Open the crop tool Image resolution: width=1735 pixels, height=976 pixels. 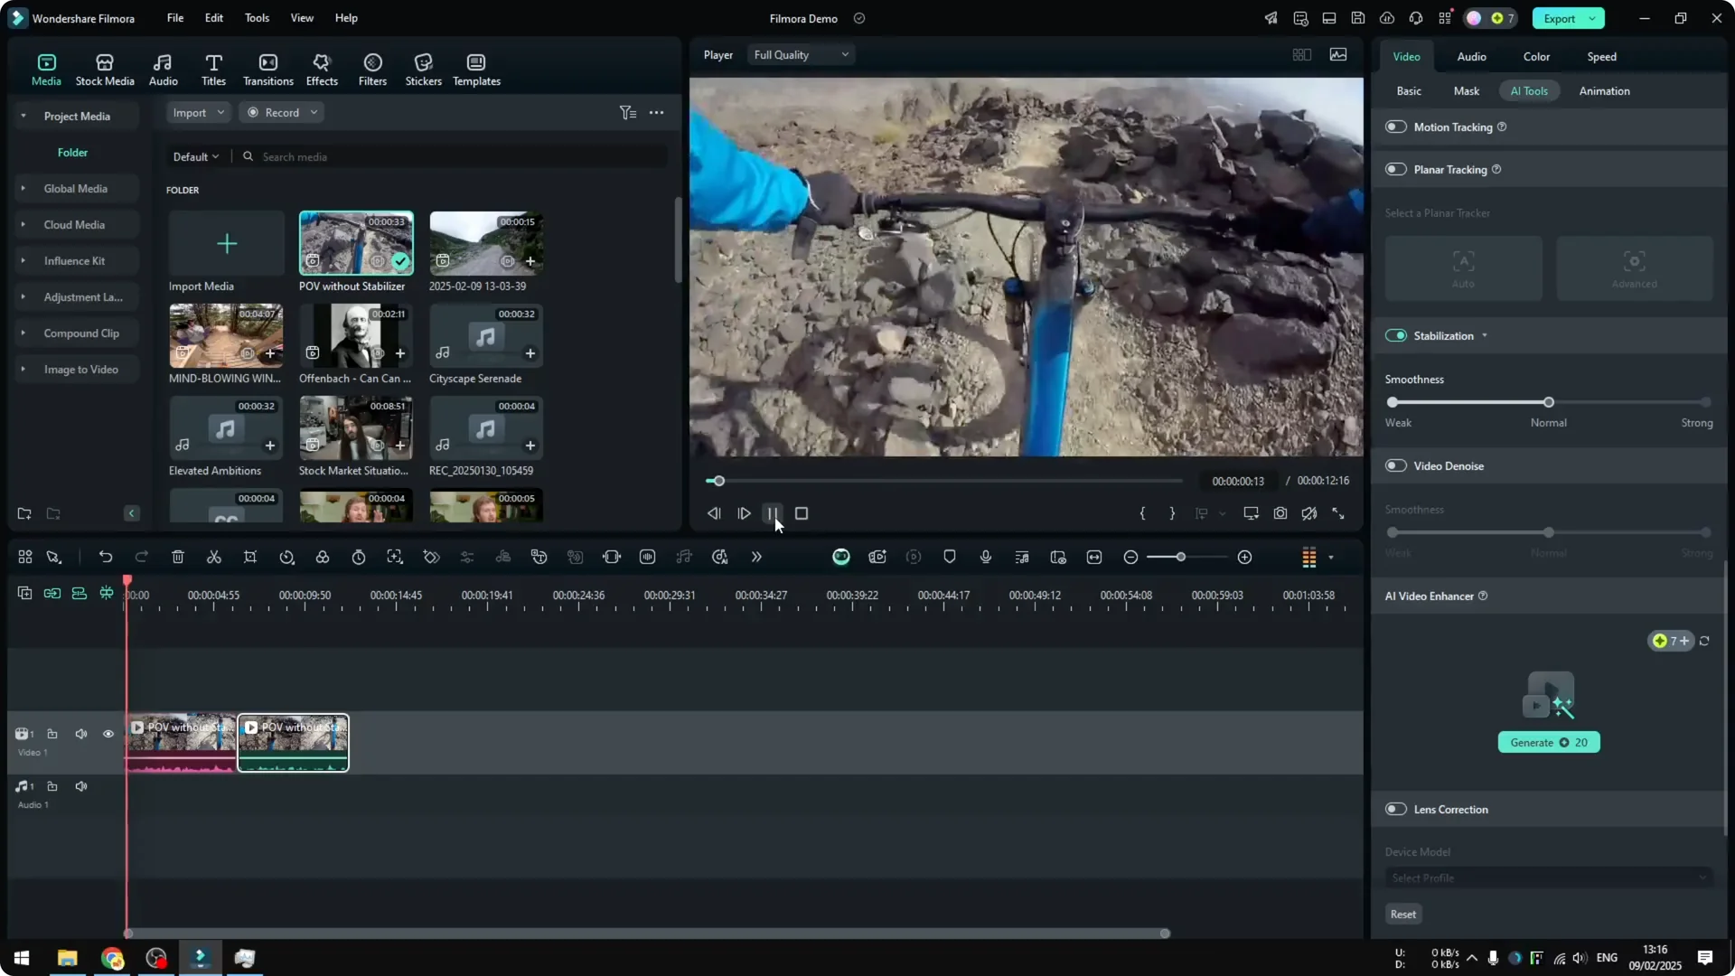[x=250, y=557]
